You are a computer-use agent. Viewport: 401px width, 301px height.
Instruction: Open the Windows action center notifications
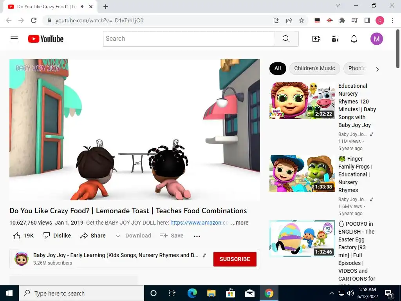pos(388,294)
